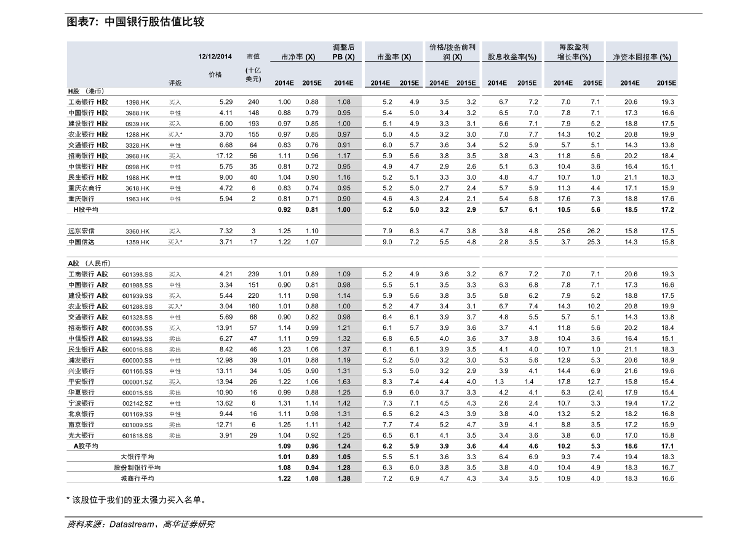Click the cell with value 1.09
Image resolution: width=753 pixels, height=541 pixels.
pyautogui.click(x=344, y=274)
